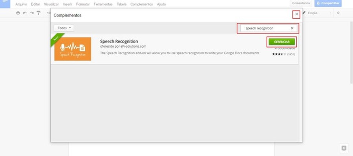
Task: Click the Compartilhar share button
Action: pos(328,3)
